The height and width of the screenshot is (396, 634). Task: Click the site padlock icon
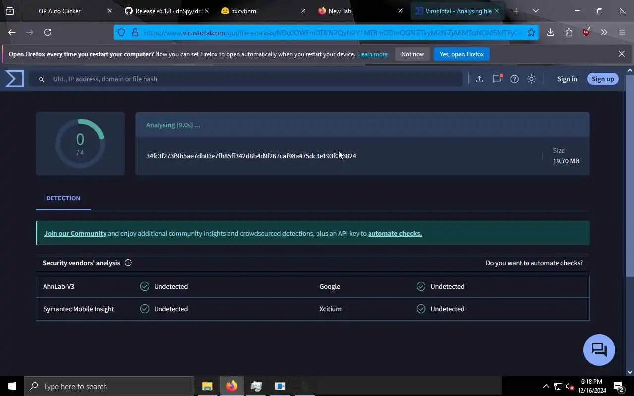click(135, 32)
